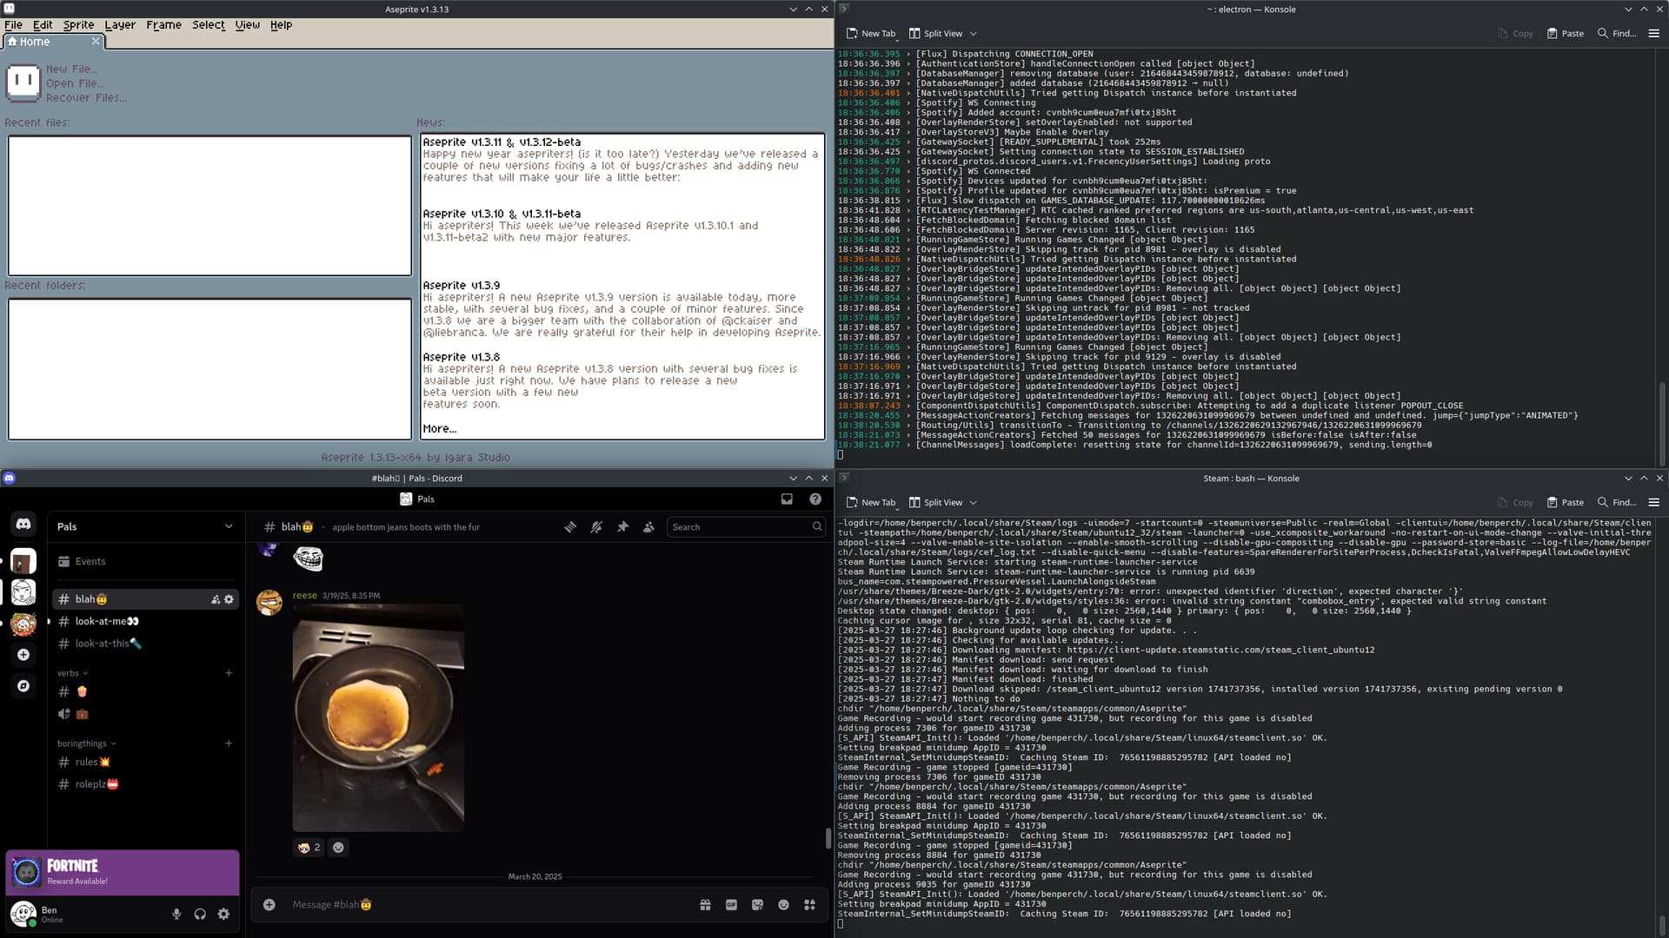
Task: Toggle notification settings bell in Discord header
Action: pyautogui.click(x=596, y=527)
